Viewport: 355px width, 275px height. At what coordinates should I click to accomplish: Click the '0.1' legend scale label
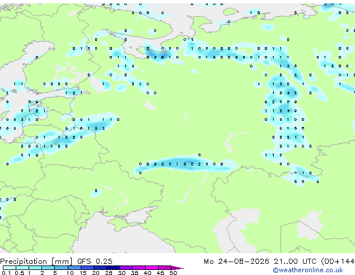pos(6,273)
